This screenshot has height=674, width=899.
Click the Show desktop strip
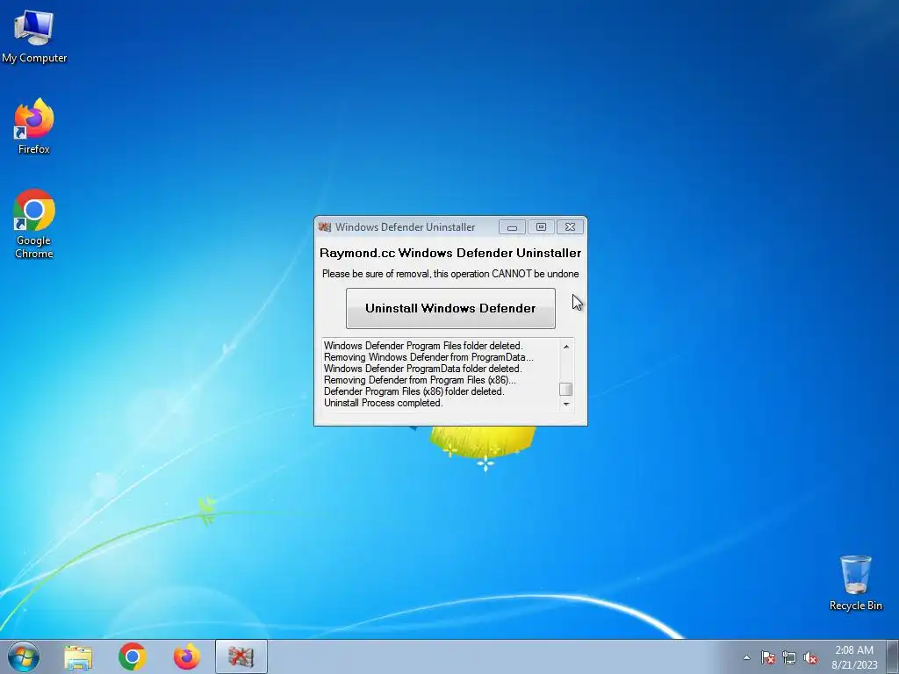click(x=892, y=656)
